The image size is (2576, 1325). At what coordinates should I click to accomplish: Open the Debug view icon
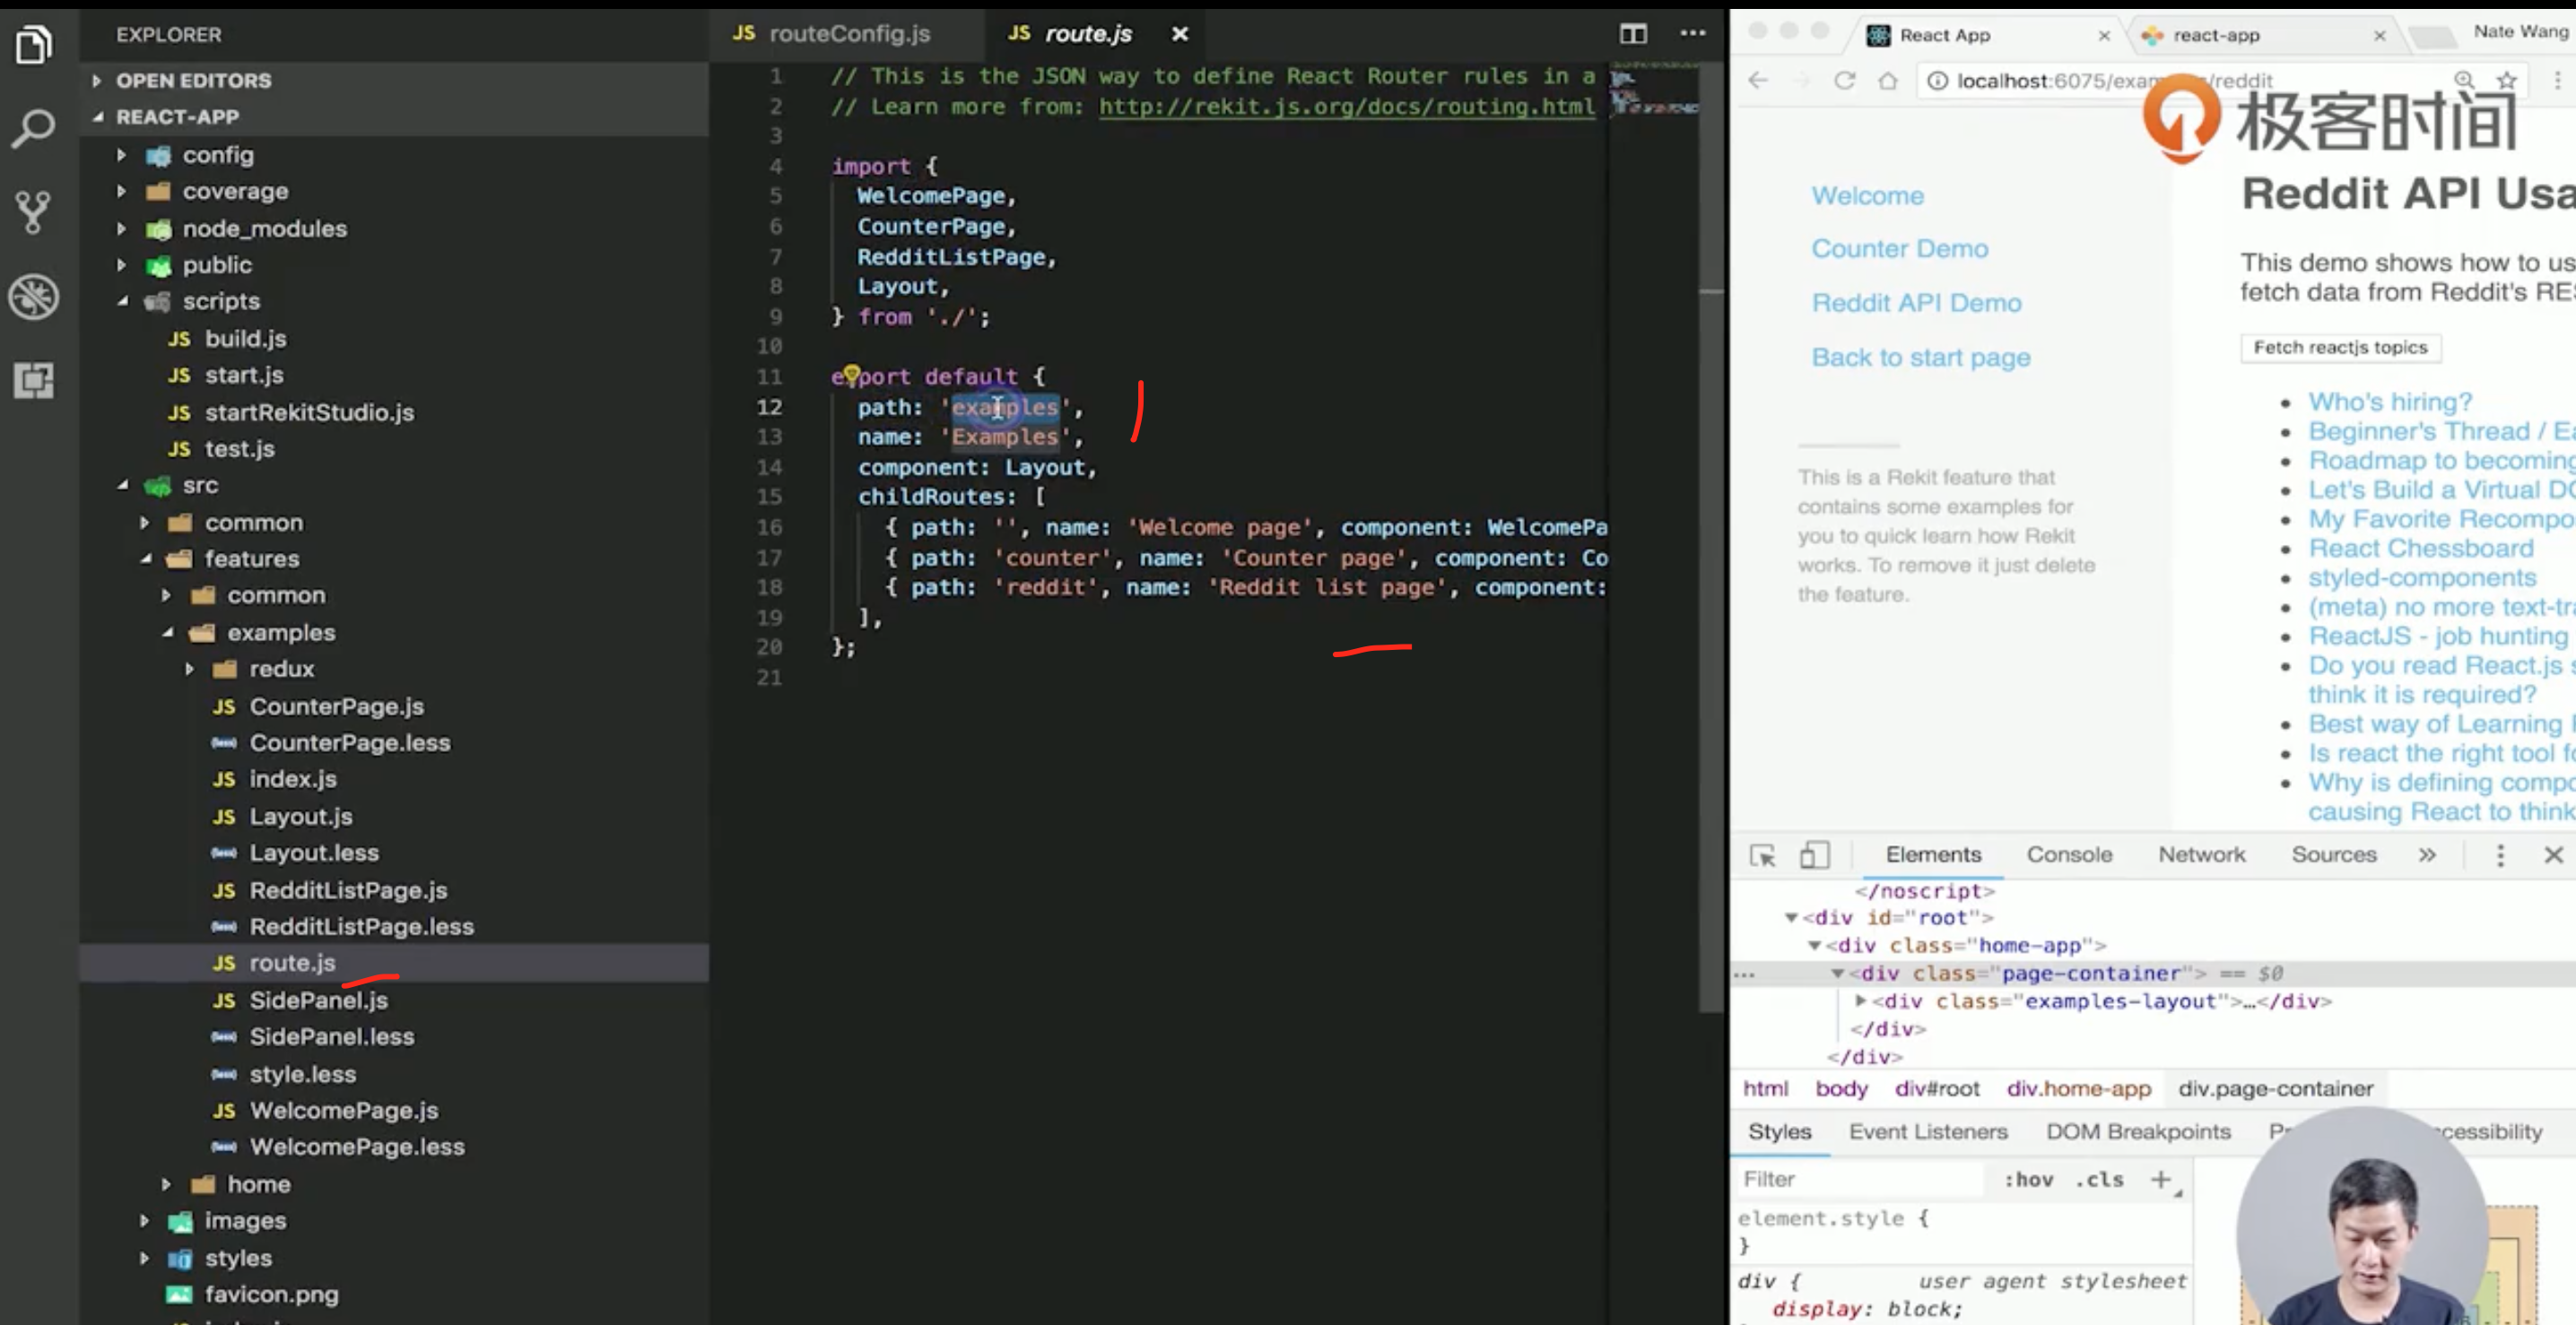coord(34,297)
